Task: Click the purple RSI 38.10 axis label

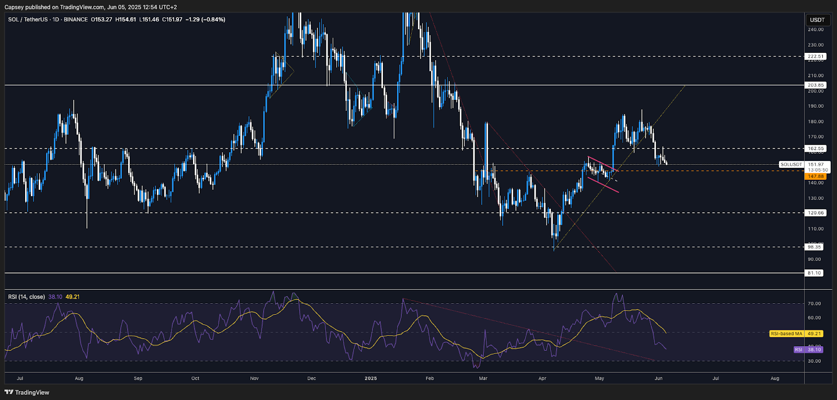Action: (x=808, y=350)
